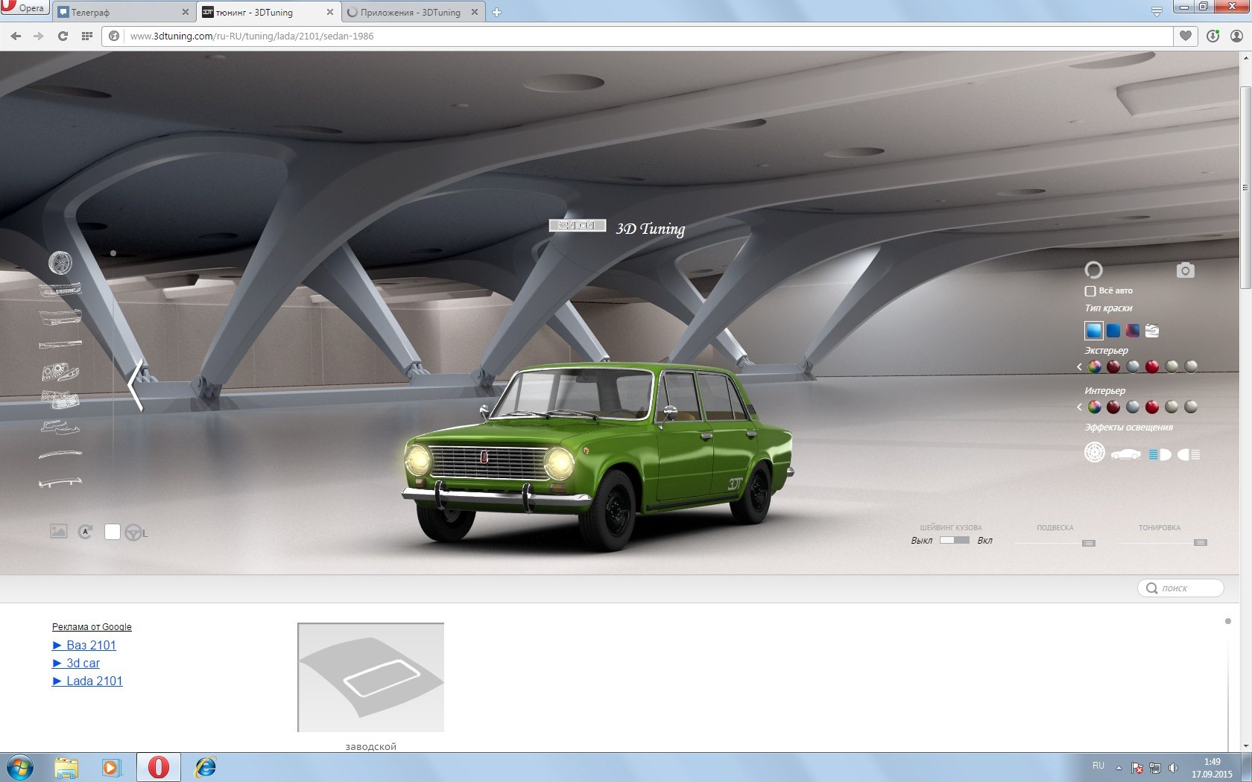This screenshot has height=782, width=1252.
Task: Click the Реклама от Google link
Action: coord(92,627)
